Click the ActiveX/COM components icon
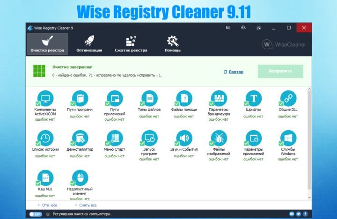 (x=45, y=98)
